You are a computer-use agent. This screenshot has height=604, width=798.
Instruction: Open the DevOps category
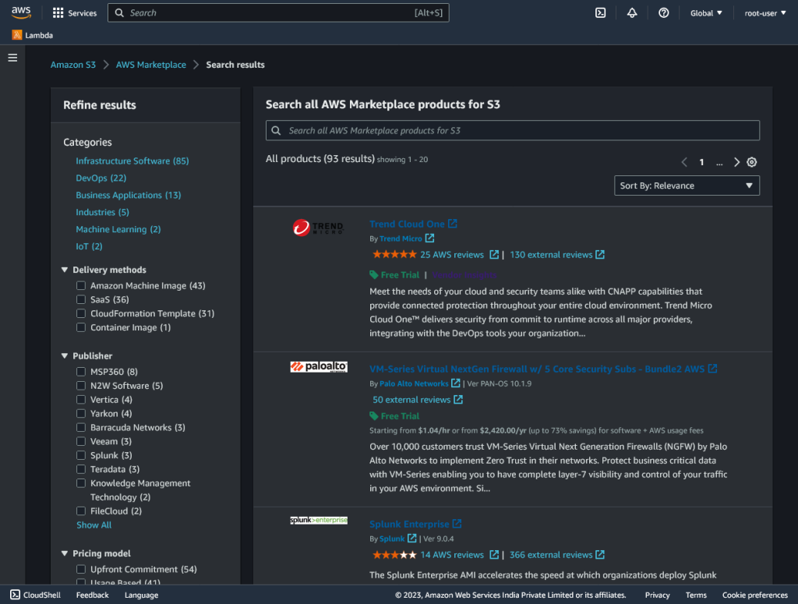click(101, 178)
